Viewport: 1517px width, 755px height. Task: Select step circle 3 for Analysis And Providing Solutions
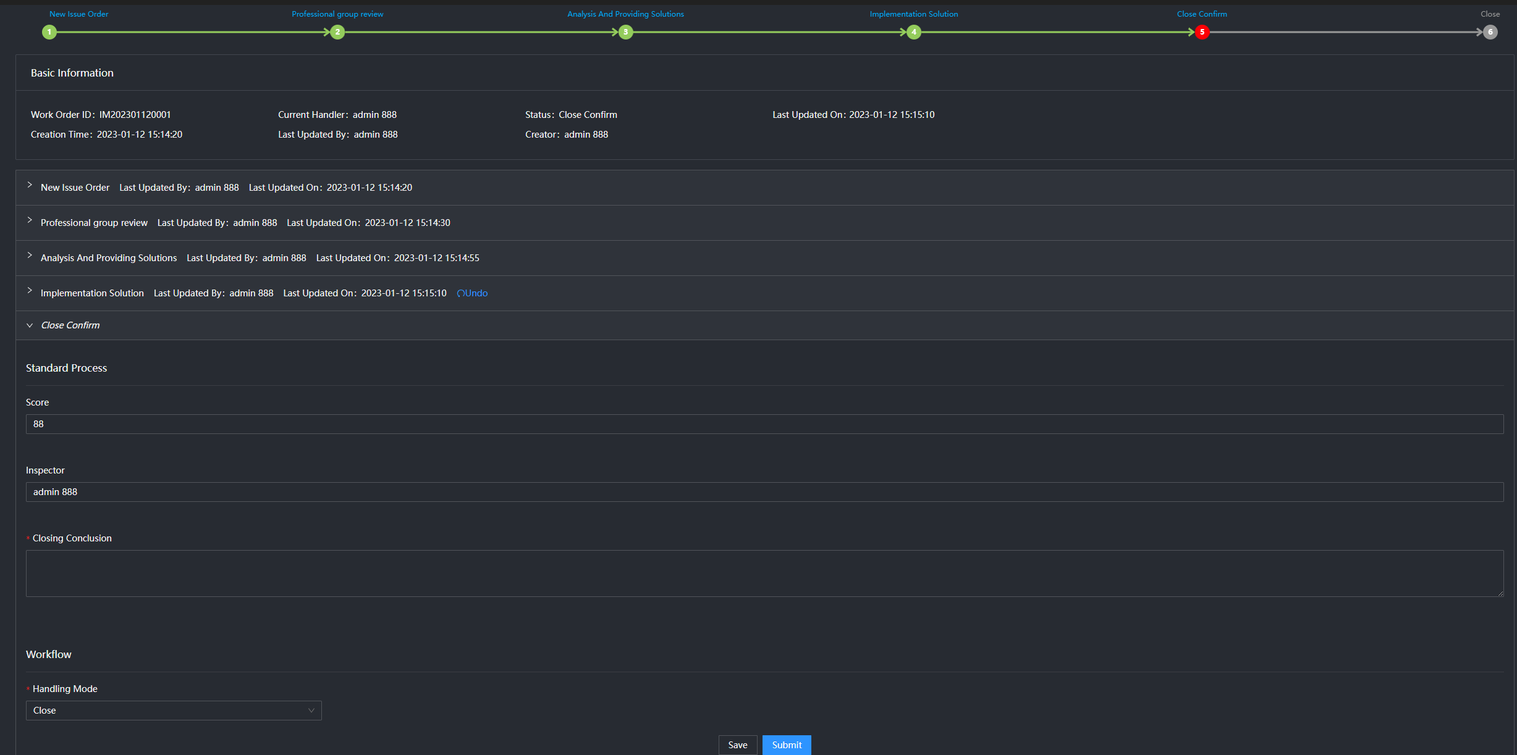pos(625,32)
